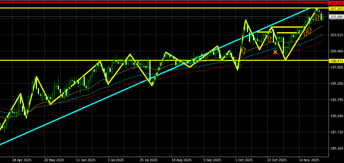The height and width of the screenshot is (163, 344).
Task: Select the red 208.138 price label
Action: (x=336, y=2)
